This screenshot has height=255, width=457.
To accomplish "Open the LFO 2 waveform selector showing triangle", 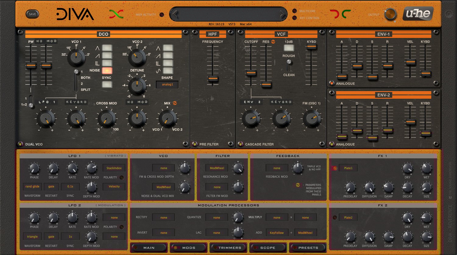I will [32, 236].
